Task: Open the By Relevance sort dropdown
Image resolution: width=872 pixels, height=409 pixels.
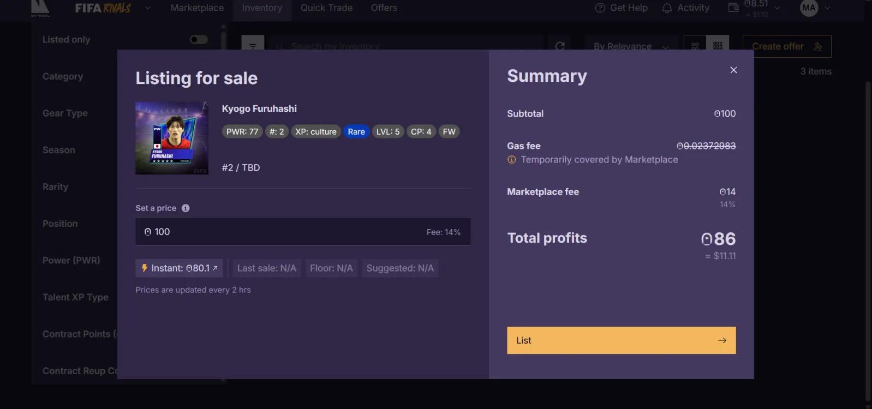Action: coord(630,46)
